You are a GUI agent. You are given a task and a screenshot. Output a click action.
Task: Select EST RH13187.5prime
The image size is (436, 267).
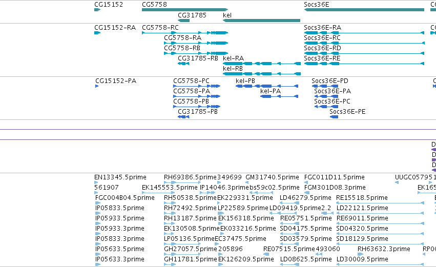point(190,219)
